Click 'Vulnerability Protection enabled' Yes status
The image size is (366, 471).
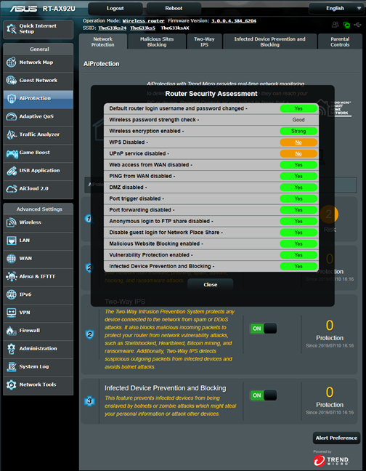click(298, 255)
